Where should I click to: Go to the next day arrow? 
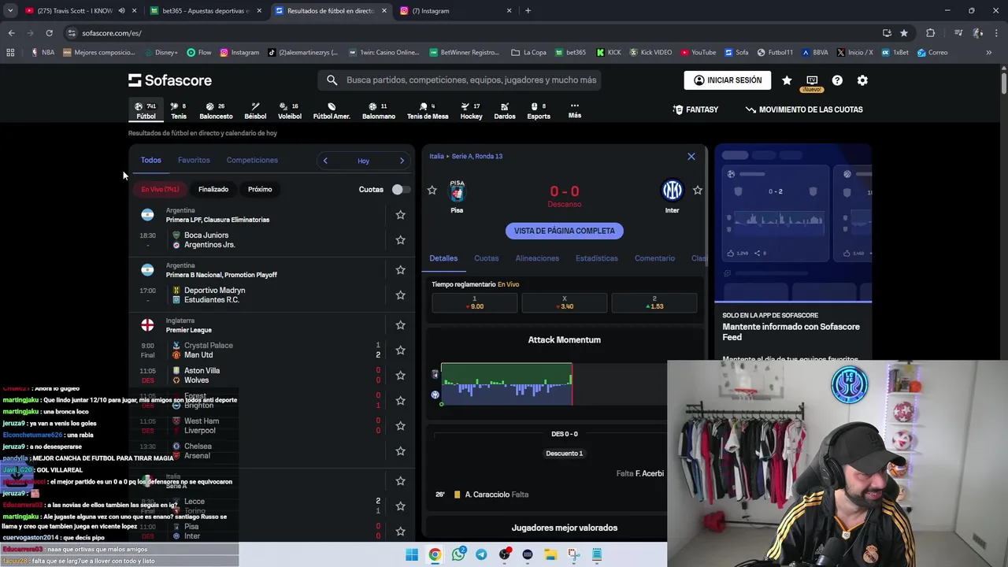[402, 161]
